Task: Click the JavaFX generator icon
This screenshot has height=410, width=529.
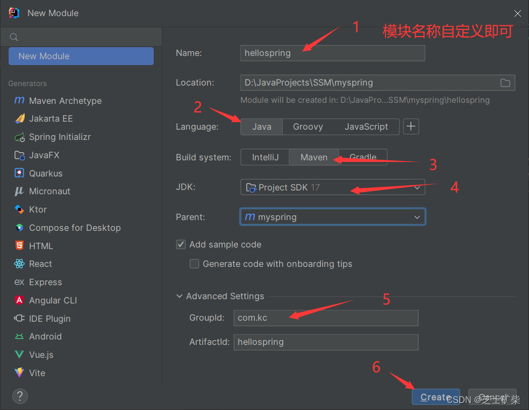Action: point(19,155)
